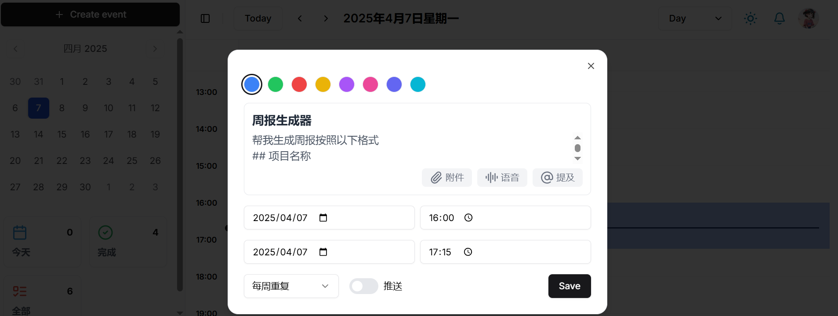This screenshot has height=316, width=838.
Task: Select the blue color swatch
Action: click(x=252, y=84)
